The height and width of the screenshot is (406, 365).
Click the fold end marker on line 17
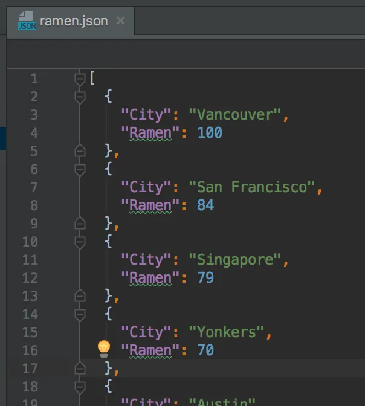pyautogui.click(x=80, y=368)
